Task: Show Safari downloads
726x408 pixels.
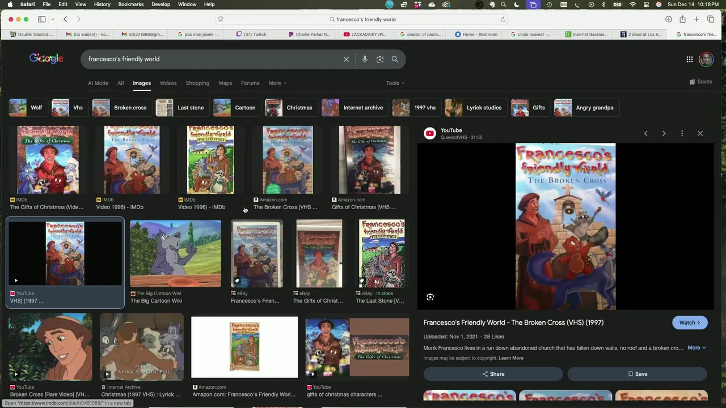Action: click(x=669, y=19)
